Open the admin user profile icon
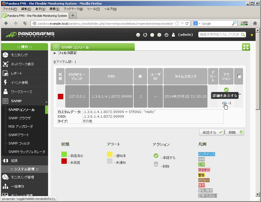 (x=173, y=35)
